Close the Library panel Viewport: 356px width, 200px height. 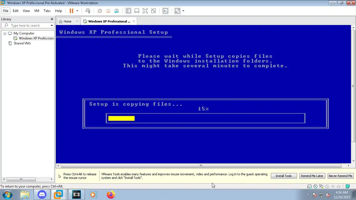pos(52,19)
